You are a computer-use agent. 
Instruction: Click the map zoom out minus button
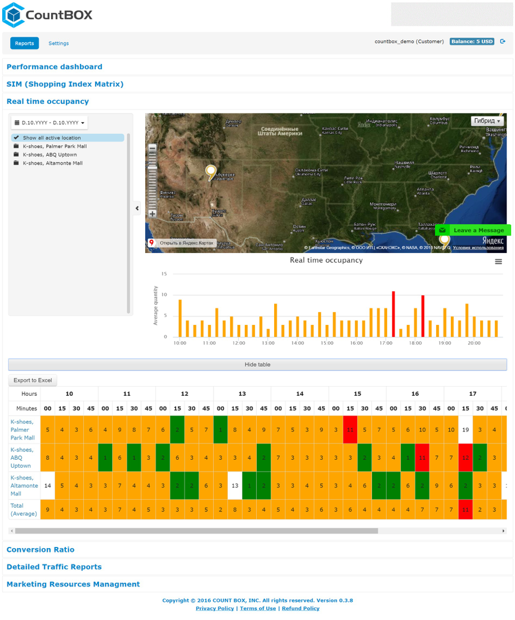click(152, 148)
